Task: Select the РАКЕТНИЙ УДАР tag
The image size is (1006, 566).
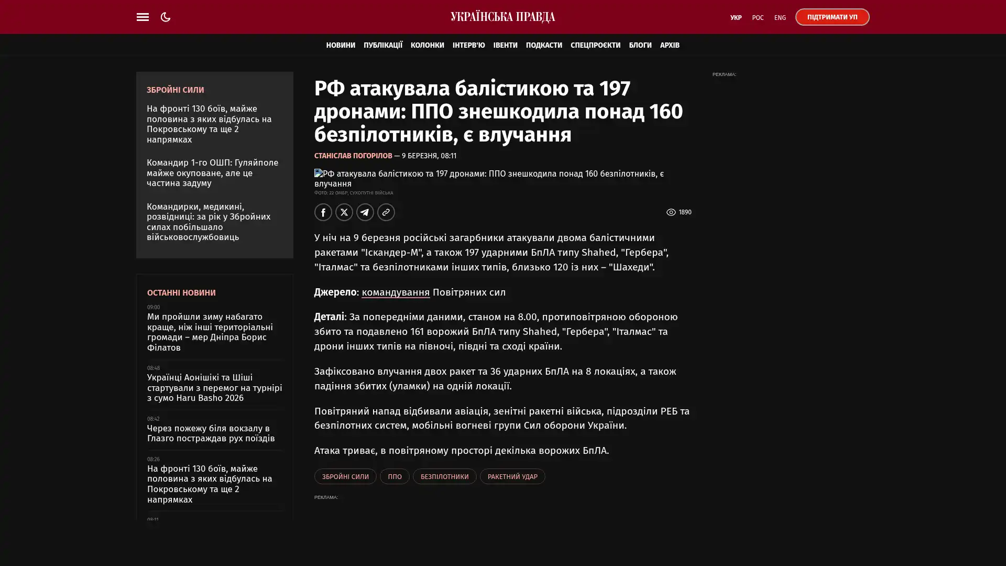Action: 512,476
